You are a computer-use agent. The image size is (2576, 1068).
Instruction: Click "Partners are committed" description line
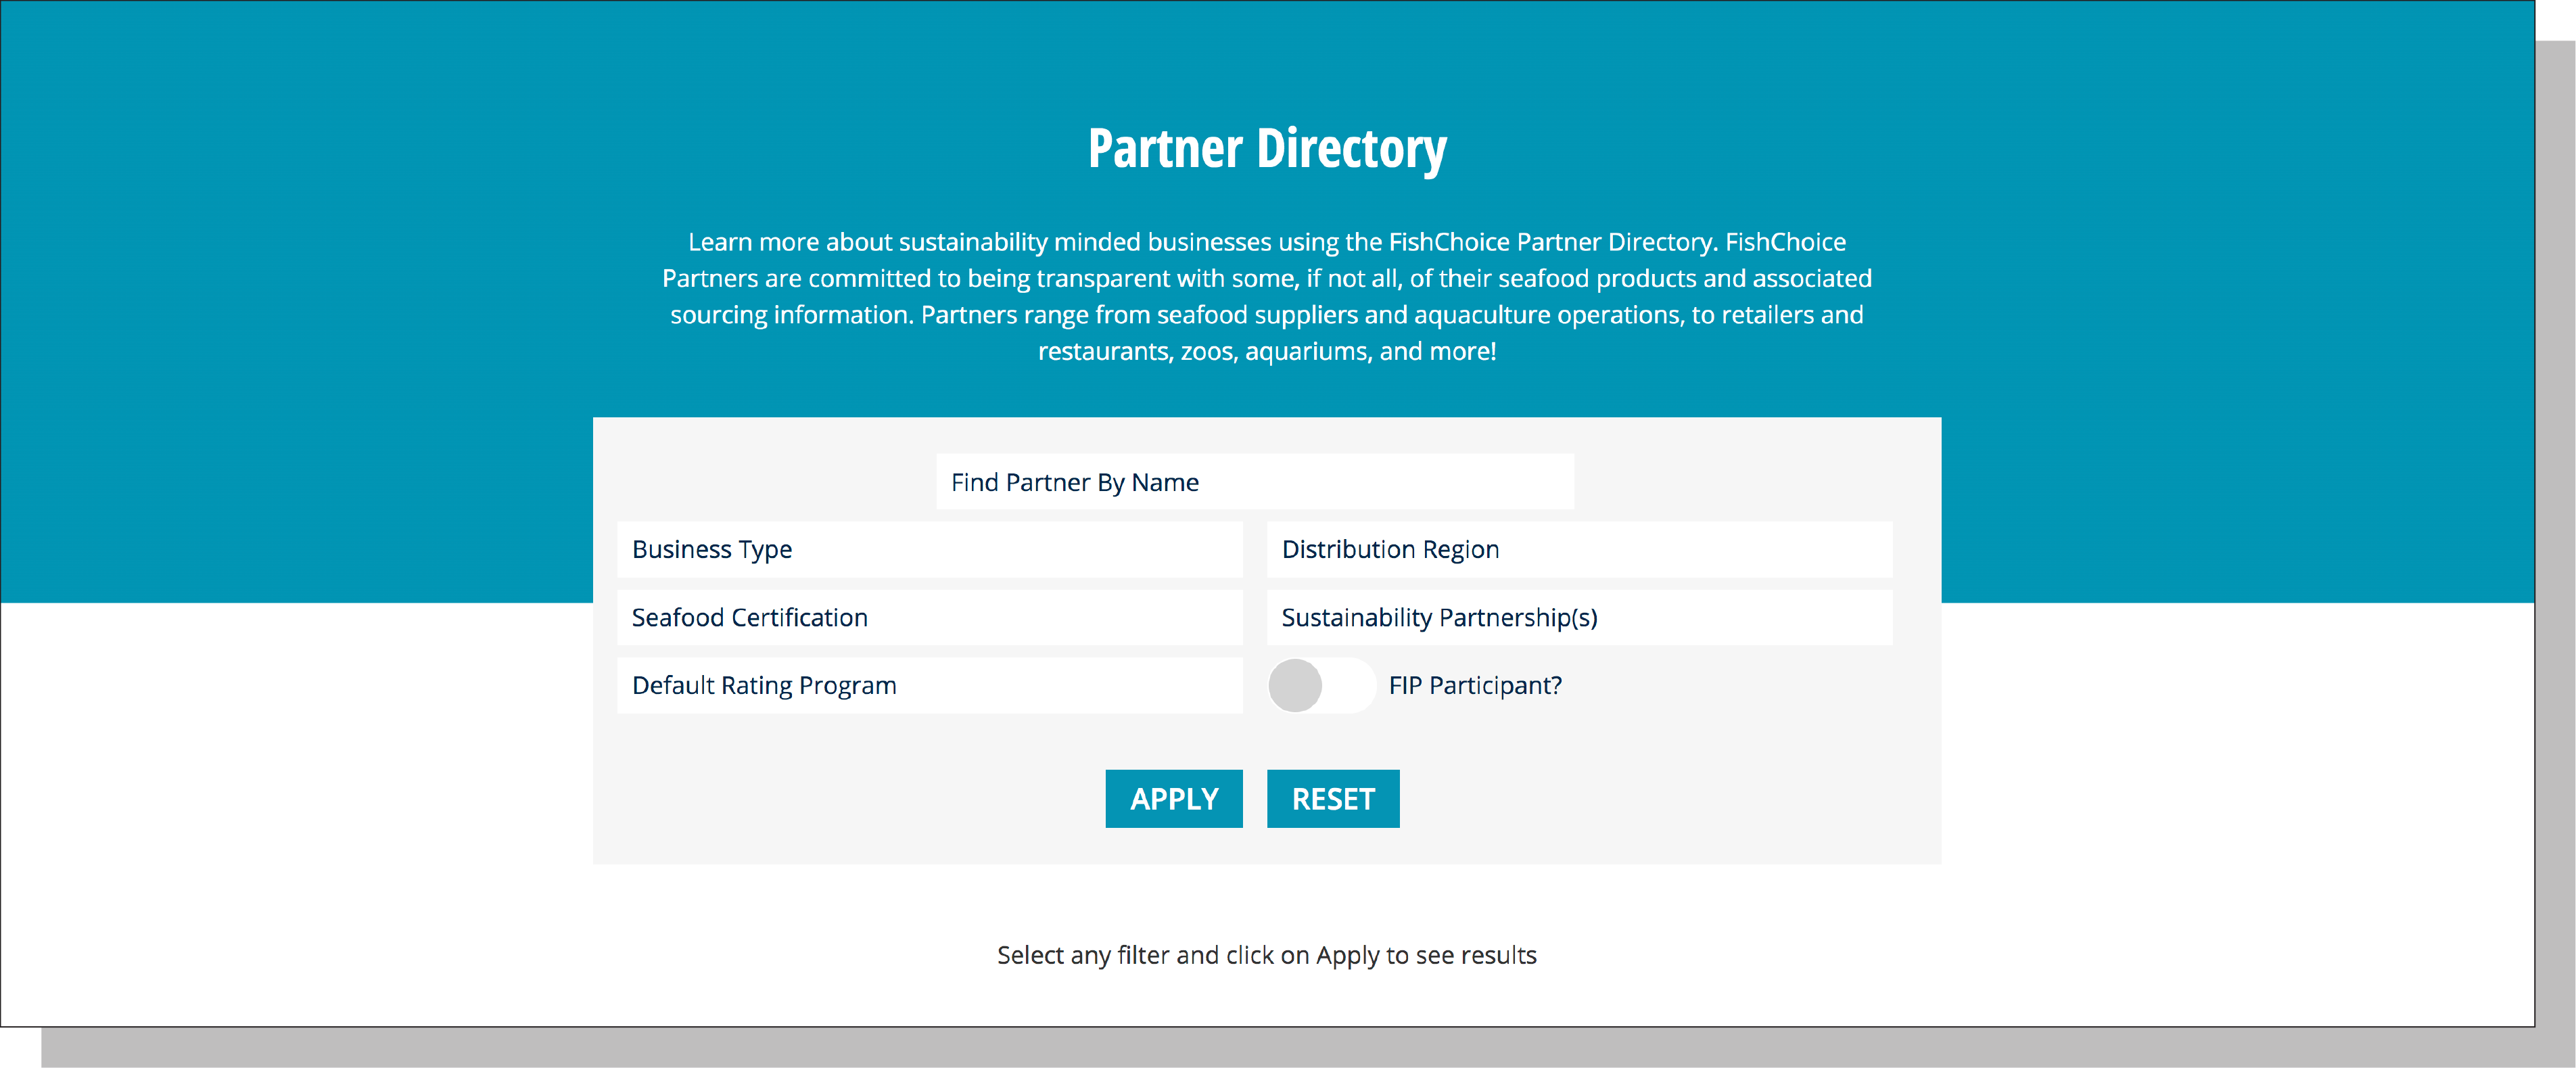1266,278
